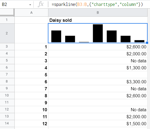Select cell A12 with value 10

[31, 109]
